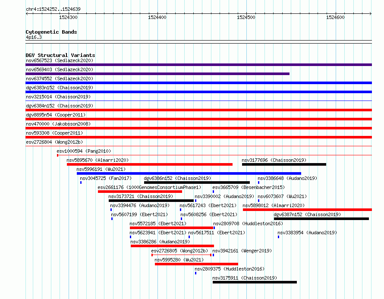The height and width of the screenshot is (299, 384).
Task: Select nsv5898012 (Almarri2020) label
Action: click(x=274, y=205)
